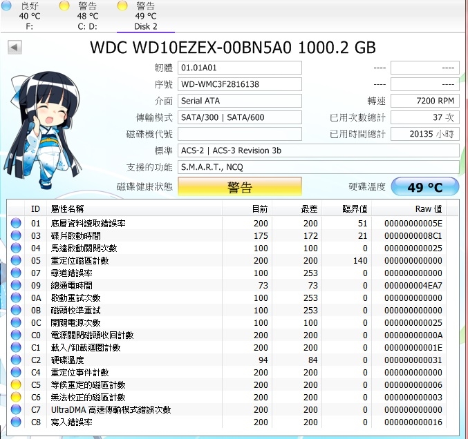Select the 電源關閉磁頭收回計數 attribute name

pos(92,335)
